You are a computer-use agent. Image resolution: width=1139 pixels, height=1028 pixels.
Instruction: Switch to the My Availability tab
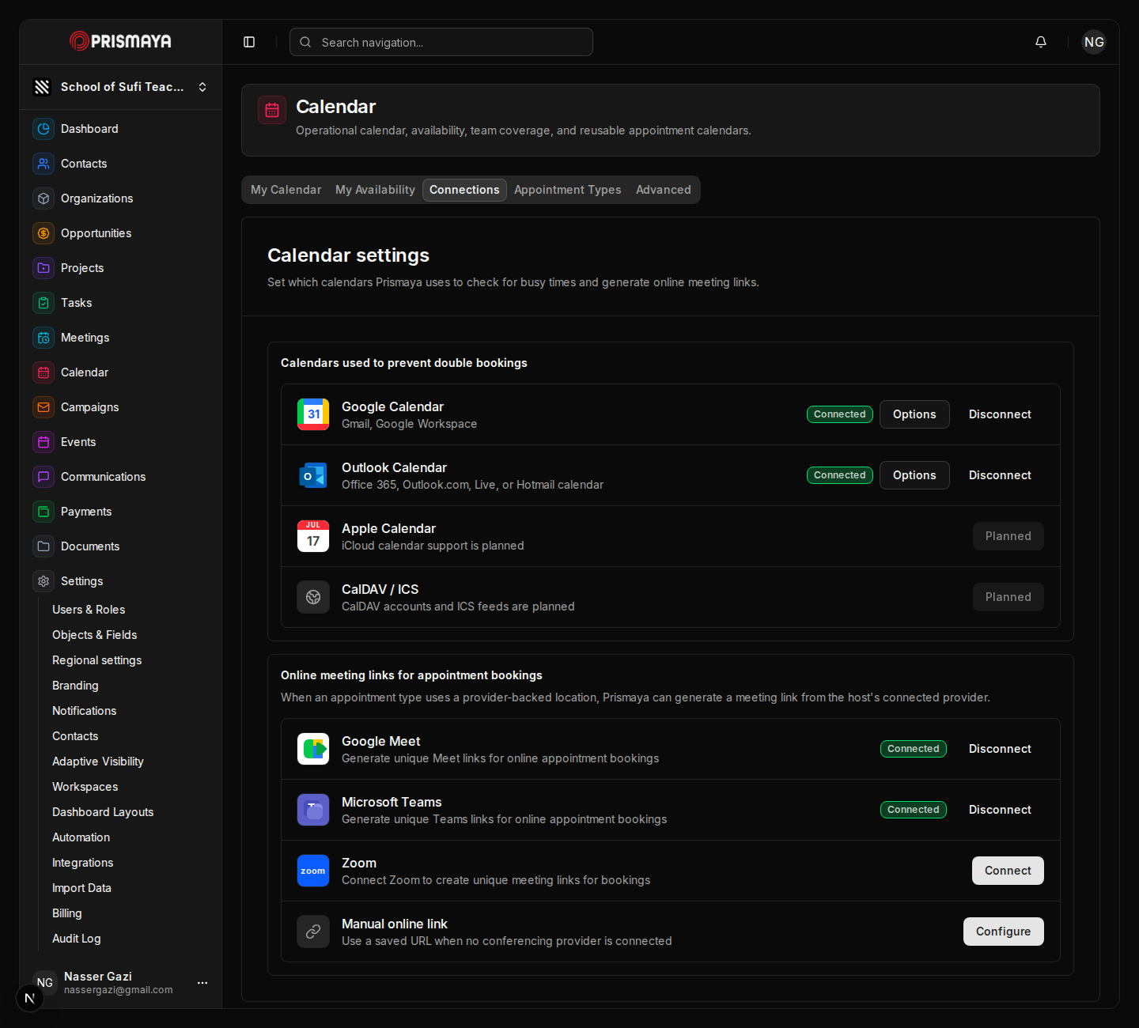(375, 190)
